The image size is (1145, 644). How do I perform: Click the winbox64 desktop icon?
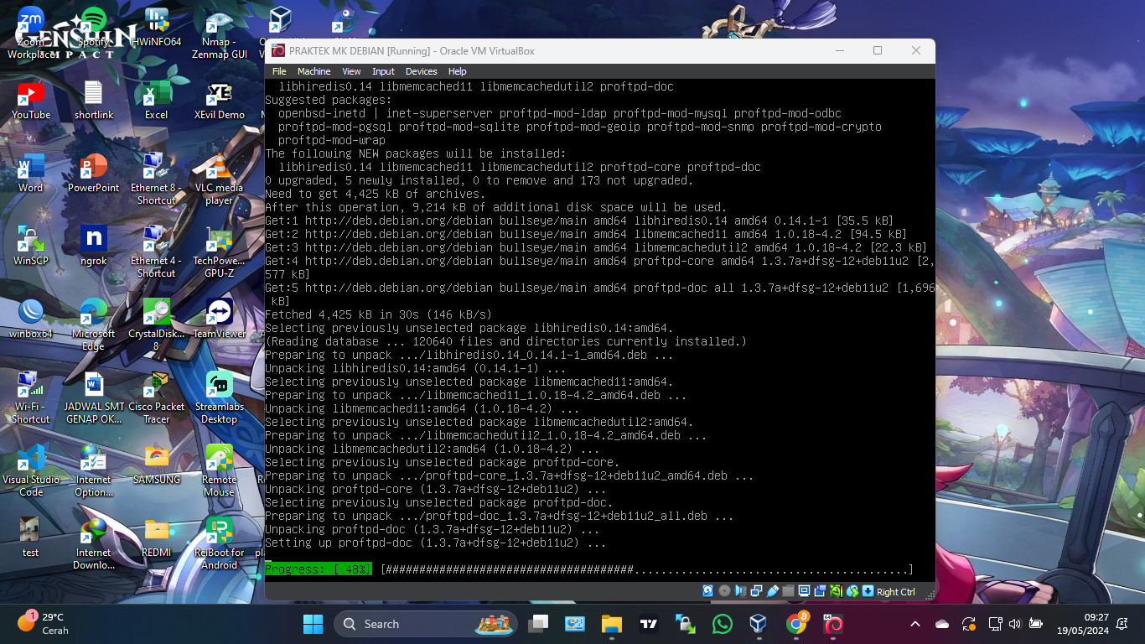pyautogui.click(x=31, y=319)
